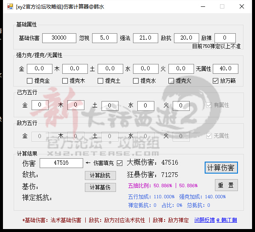Select the 己方五行 金 input field
This screenshot has height=232, width=255.
40,105
